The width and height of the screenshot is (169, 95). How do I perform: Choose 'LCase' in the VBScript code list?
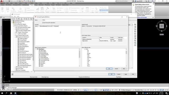click(x=88, y=60)
